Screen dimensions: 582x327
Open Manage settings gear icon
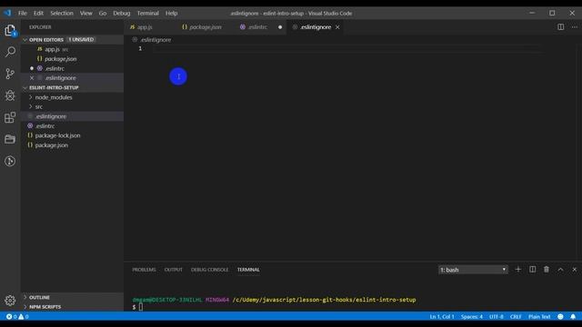tap(10, 300)
